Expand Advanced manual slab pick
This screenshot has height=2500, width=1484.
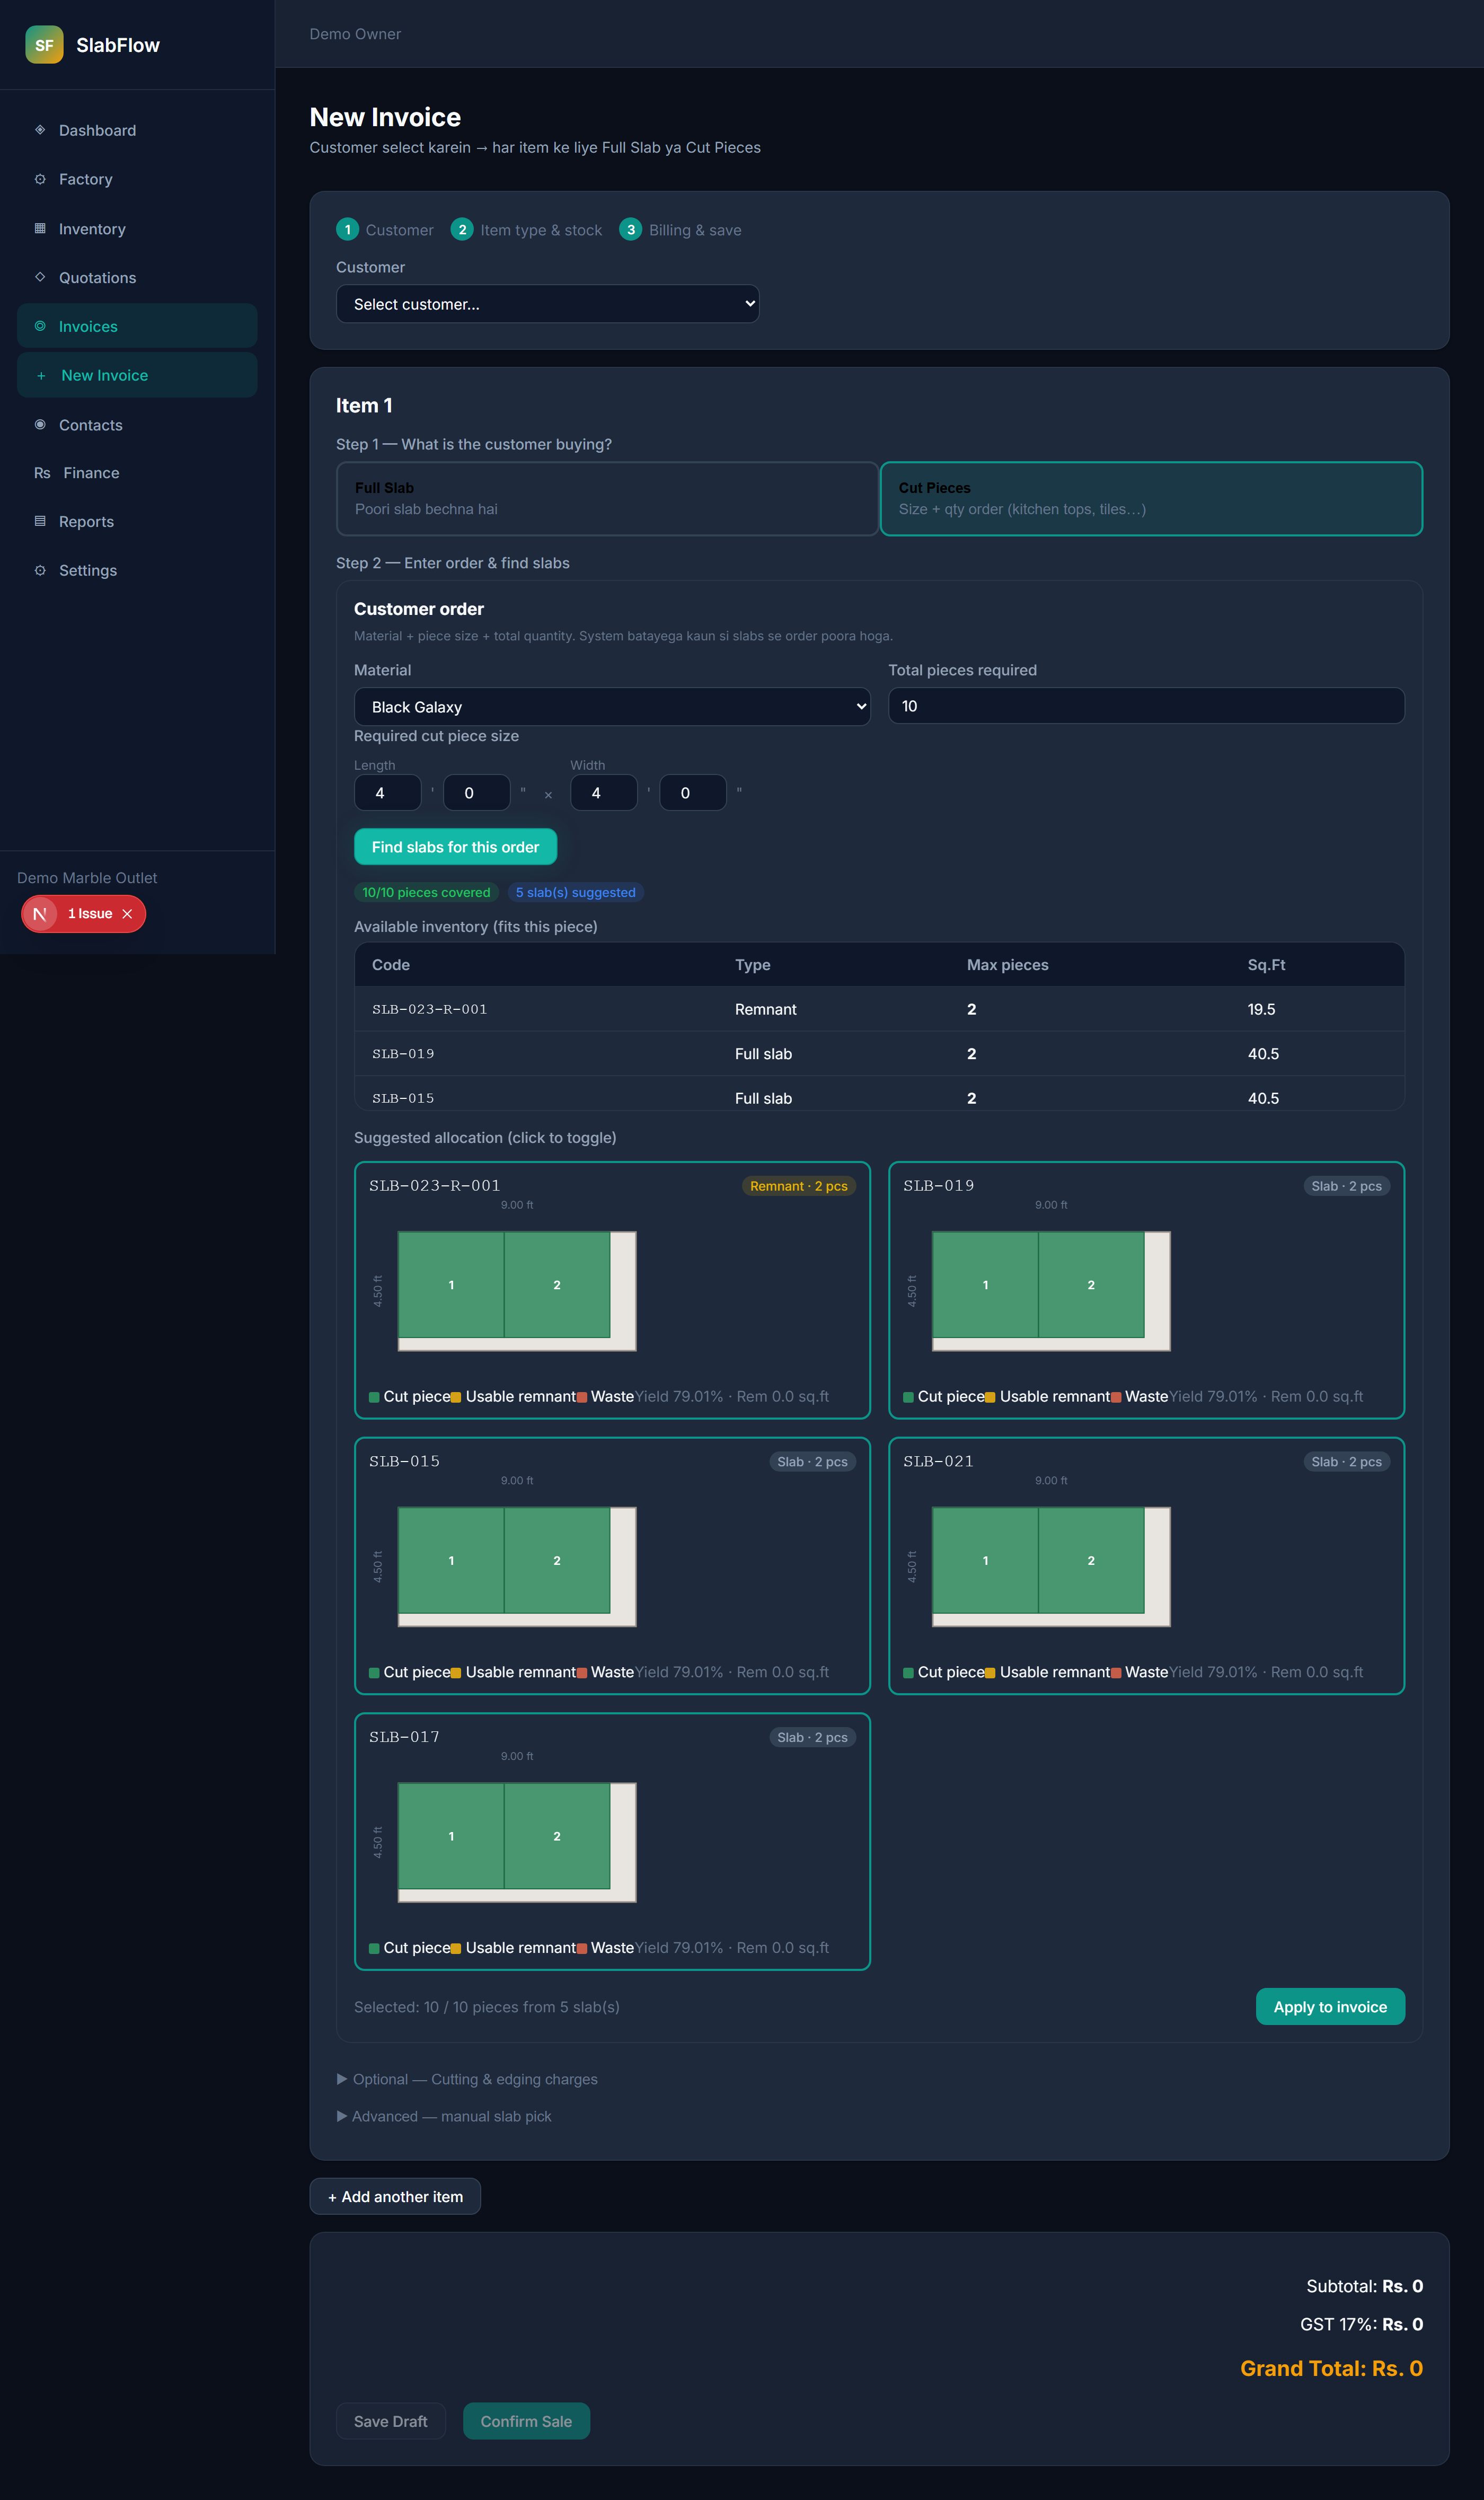(444, 2116)
